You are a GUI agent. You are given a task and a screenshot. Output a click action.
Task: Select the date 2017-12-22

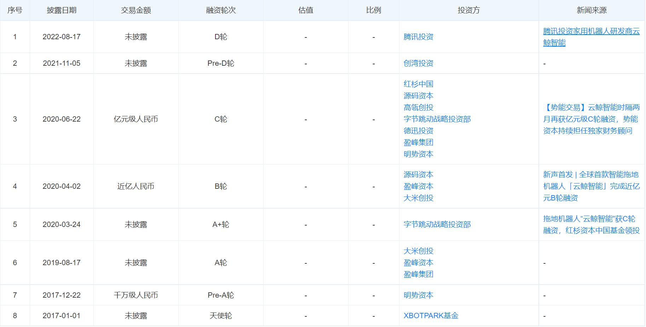pos(62,295)
